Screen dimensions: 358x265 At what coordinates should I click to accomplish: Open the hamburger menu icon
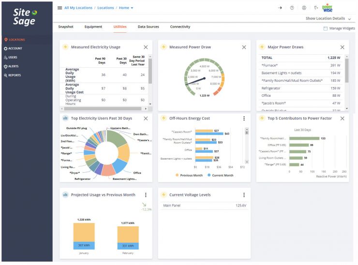(60, 8)
